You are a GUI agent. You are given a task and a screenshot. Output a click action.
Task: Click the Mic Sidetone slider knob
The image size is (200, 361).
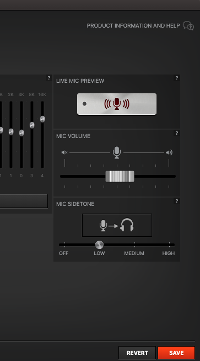coord(99,245)
